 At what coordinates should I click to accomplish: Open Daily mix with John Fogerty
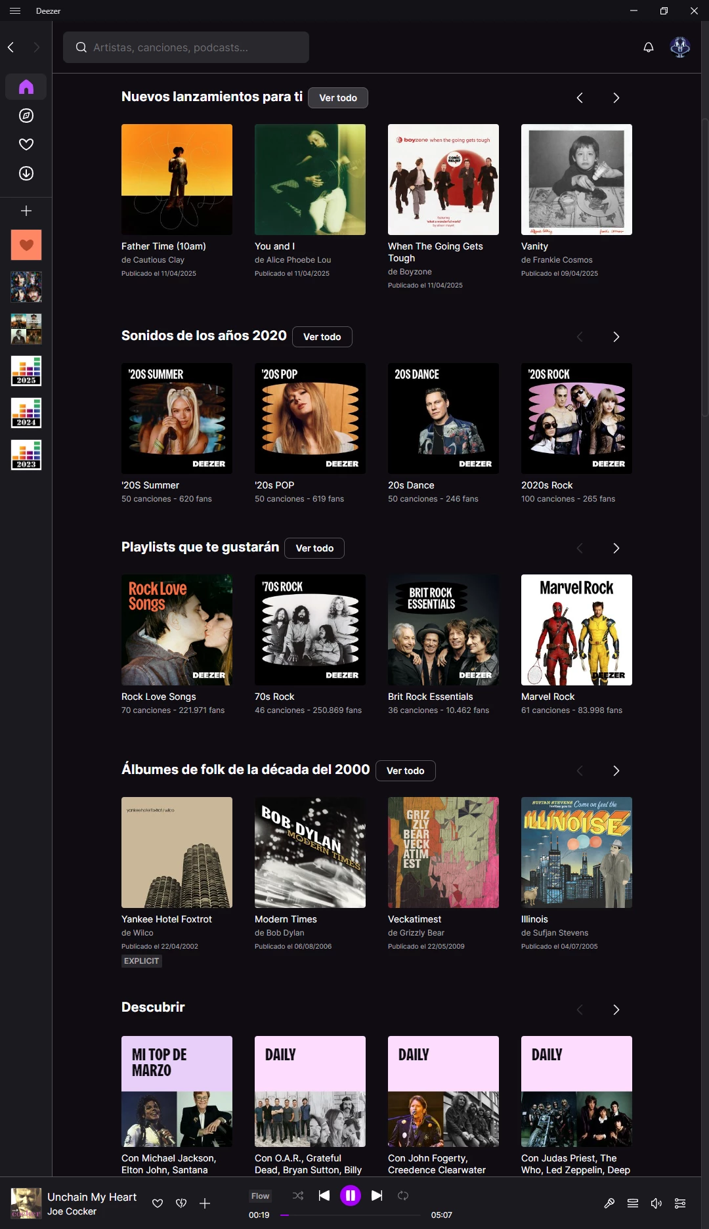pyautogui.click(x=443, y=1091)
